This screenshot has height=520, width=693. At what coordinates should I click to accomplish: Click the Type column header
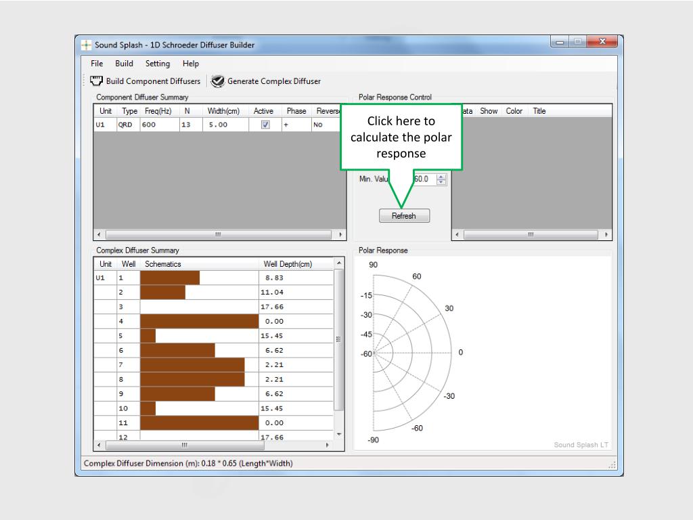coord(129,111)
